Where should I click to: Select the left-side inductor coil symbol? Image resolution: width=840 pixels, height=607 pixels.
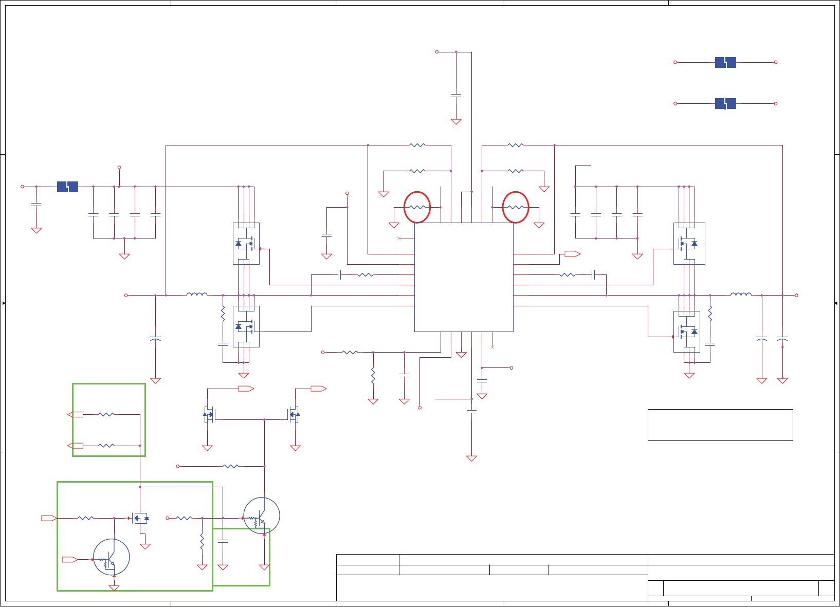point(197,294)
